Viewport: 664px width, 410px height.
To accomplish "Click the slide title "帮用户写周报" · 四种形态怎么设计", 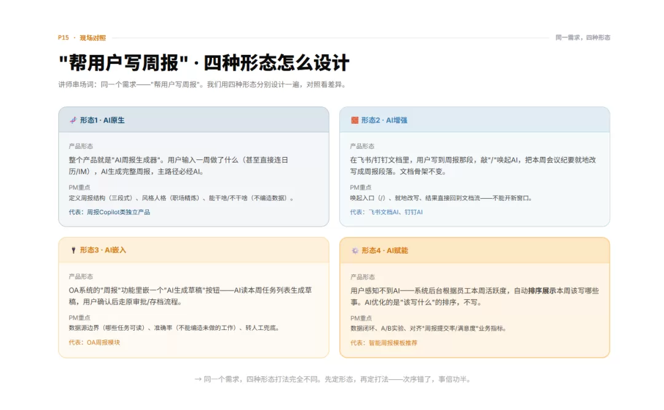I will coord(204,63).
